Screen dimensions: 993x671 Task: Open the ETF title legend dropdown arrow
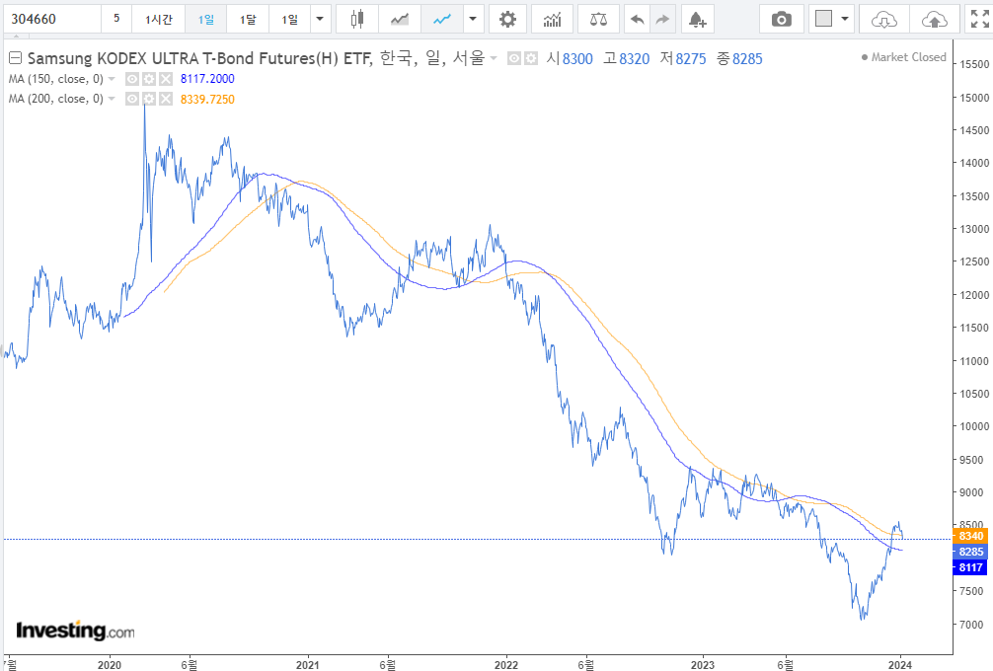coord(494,59)
